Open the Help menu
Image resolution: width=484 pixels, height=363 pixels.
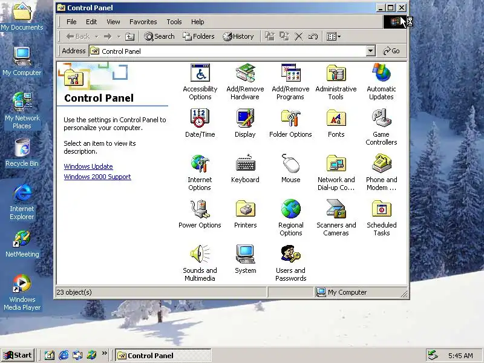(x=198, y=22)
